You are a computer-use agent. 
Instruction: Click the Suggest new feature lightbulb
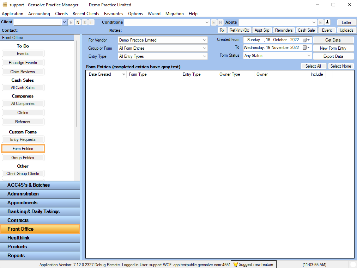pyautogui.click(x=253, y=264)
